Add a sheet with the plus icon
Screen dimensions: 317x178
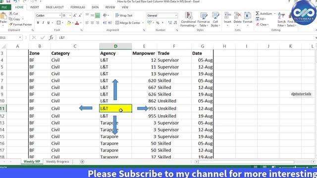tap(82, 162)
